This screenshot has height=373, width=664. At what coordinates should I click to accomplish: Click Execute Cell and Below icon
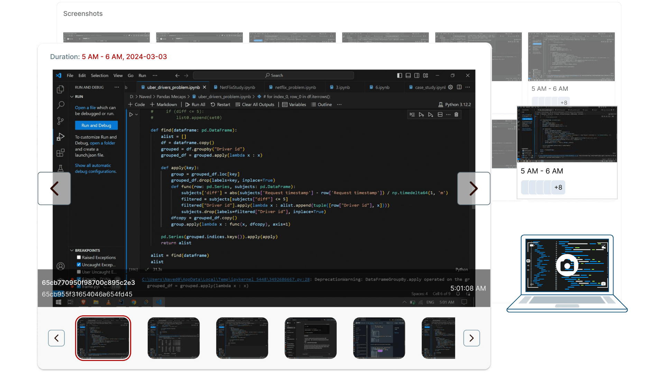pyautogui.click(x=431, y=115)
